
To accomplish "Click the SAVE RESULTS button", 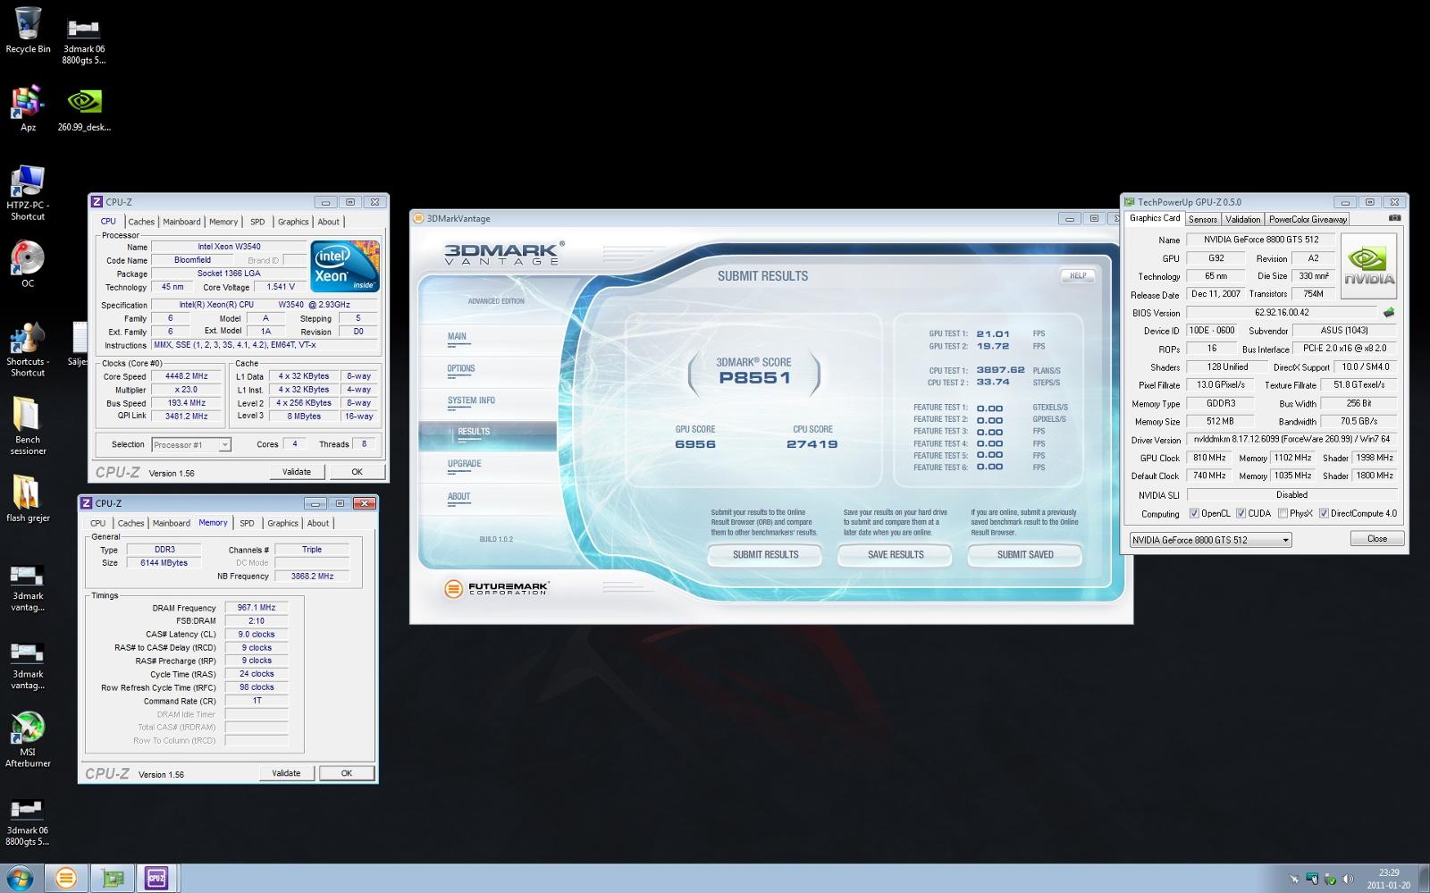I will coord(896,555).
